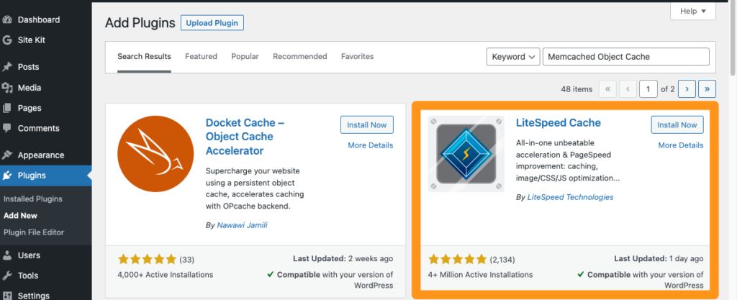
Task: Click the Media icon in sidebar
Action: click(x=7, y=88)
